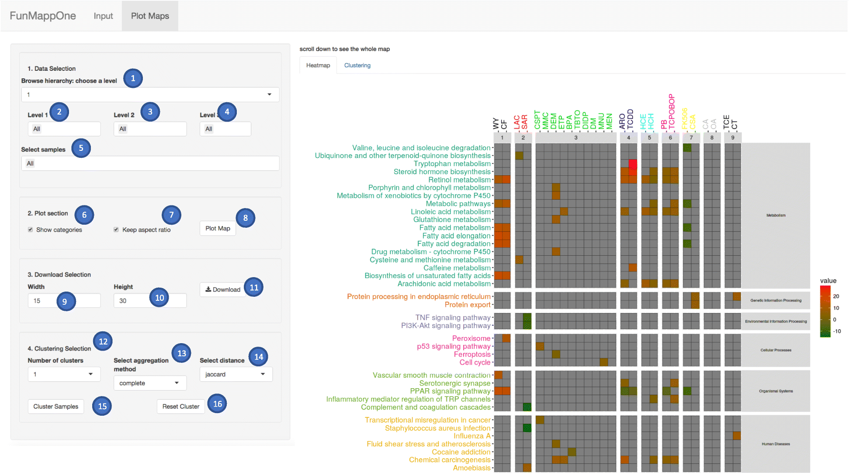Click the Environmental Information Processing strip
Viewport: 849px width, 473px height.
[x=776, y=321]
